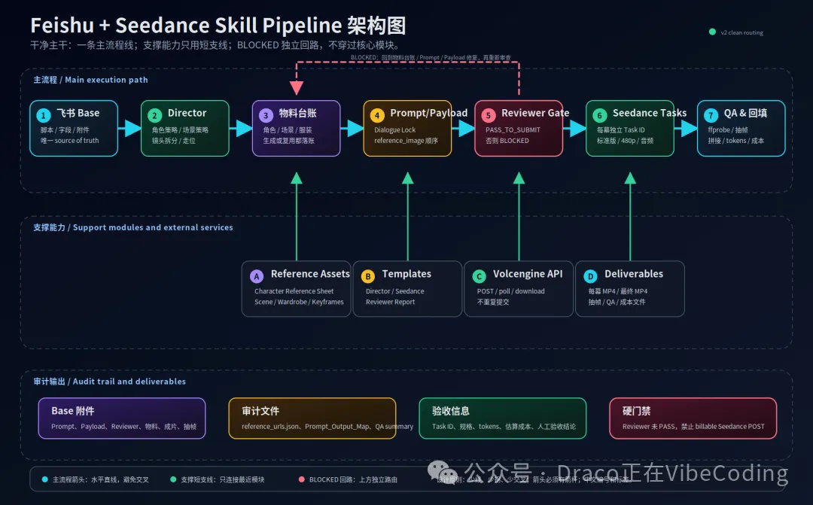The image size is (813, 505).
Task: Click the subtitle starting with 干净主干
Action: click(x=215, y=46)
